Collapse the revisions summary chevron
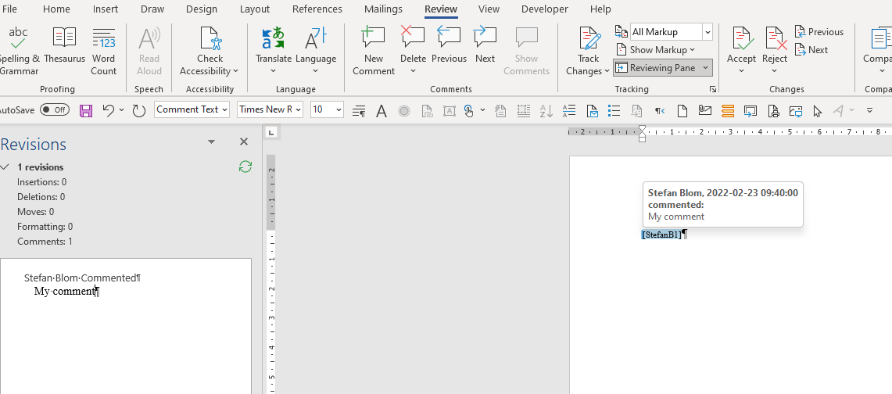Screen dimensions: 892x394 [5, 167]
